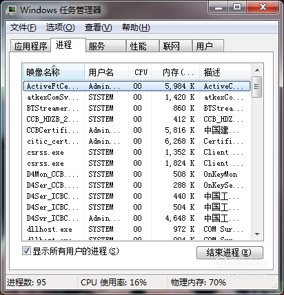Click the OnKeyMon description cell
This screenshot has height=295, width=284.
[x=221, y=174]
